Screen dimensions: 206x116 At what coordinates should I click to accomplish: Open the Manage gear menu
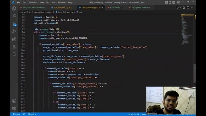coord(14,109)
